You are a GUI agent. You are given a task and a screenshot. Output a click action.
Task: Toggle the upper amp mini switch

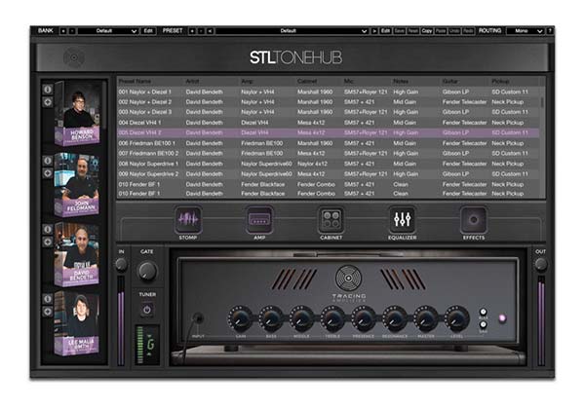[484, 312]
